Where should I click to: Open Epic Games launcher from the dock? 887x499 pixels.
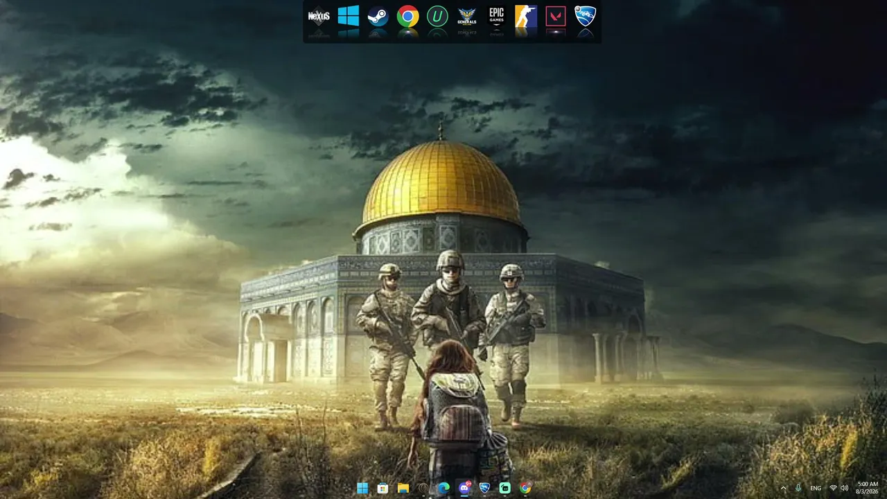[x=496, y=16]
